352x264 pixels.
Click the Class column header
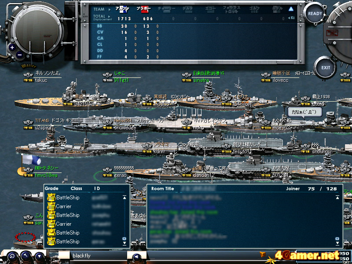click(76, 188)
